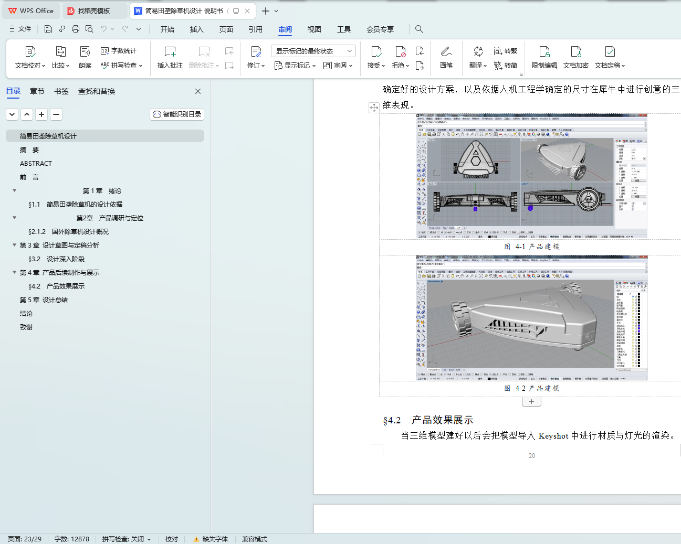
Task: Click 文档定稿 finalize document
Action: click(610, 58)
